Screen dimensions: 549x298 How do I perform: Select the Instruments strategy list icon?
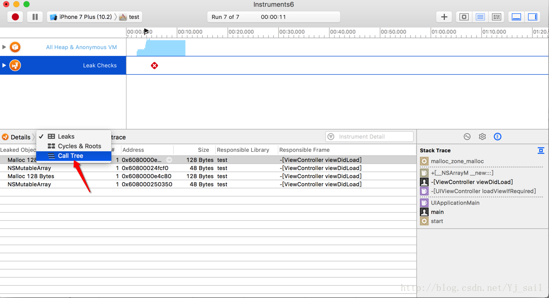click(480, 17)
